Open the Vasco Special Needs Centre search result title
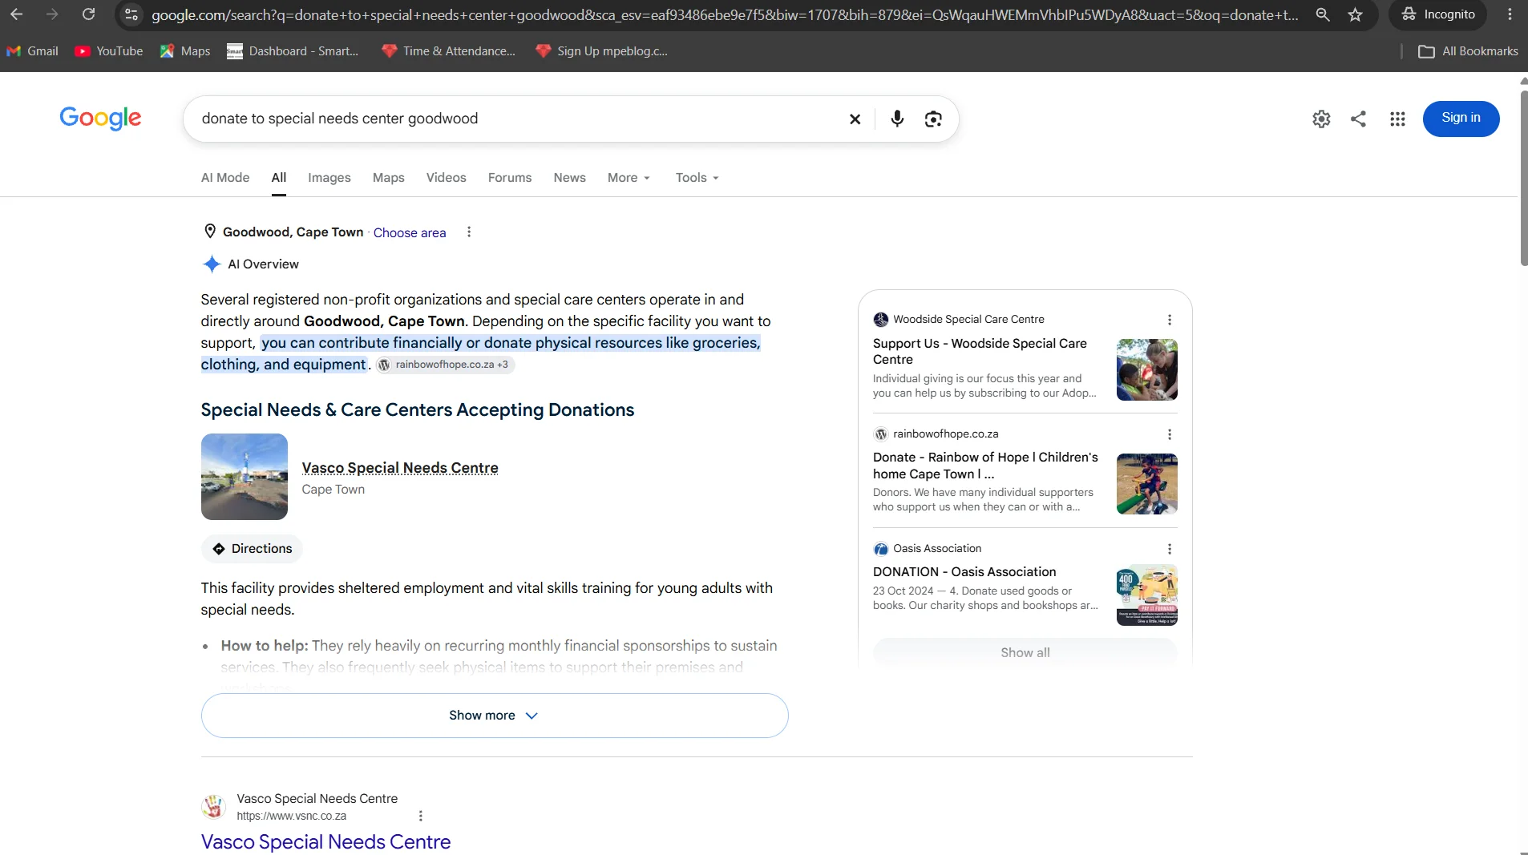The width and height of the screenshot is (1528, 855). 325,842
